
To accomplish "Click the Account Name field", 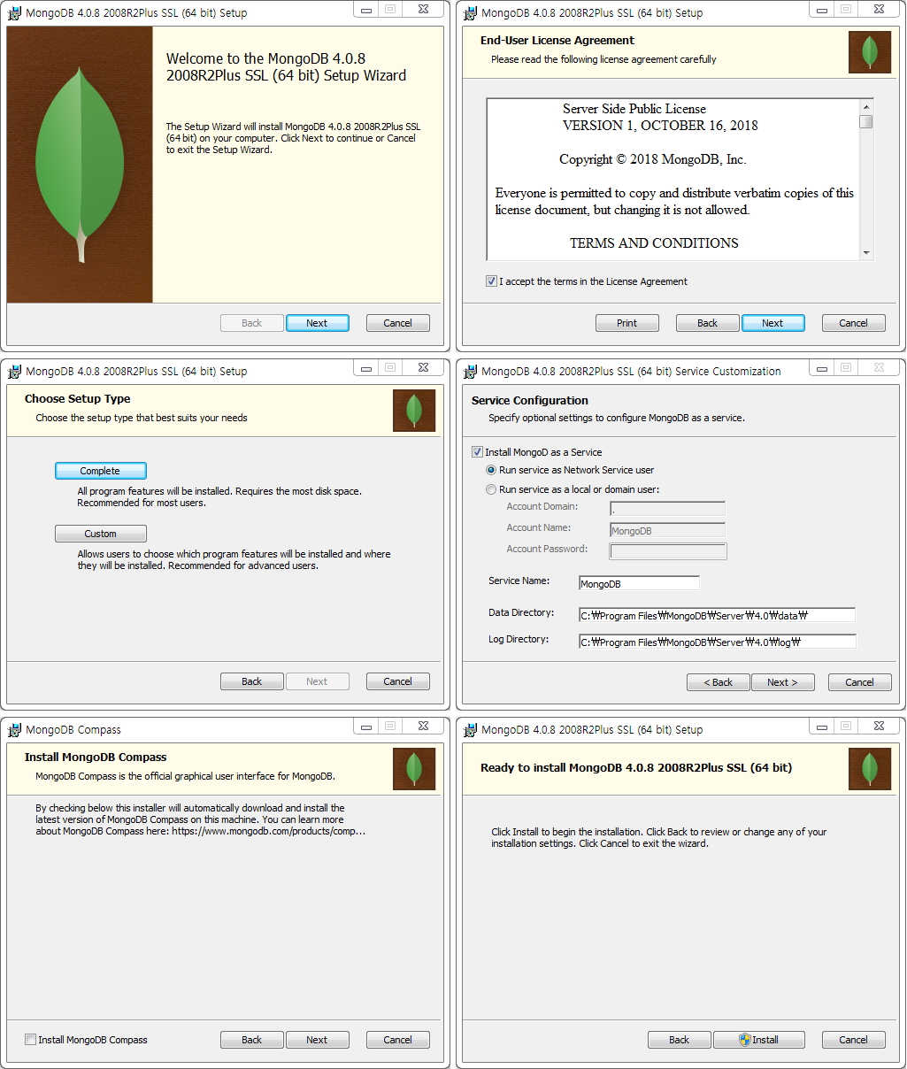I will pyautogui.click(x=668, y=530).
